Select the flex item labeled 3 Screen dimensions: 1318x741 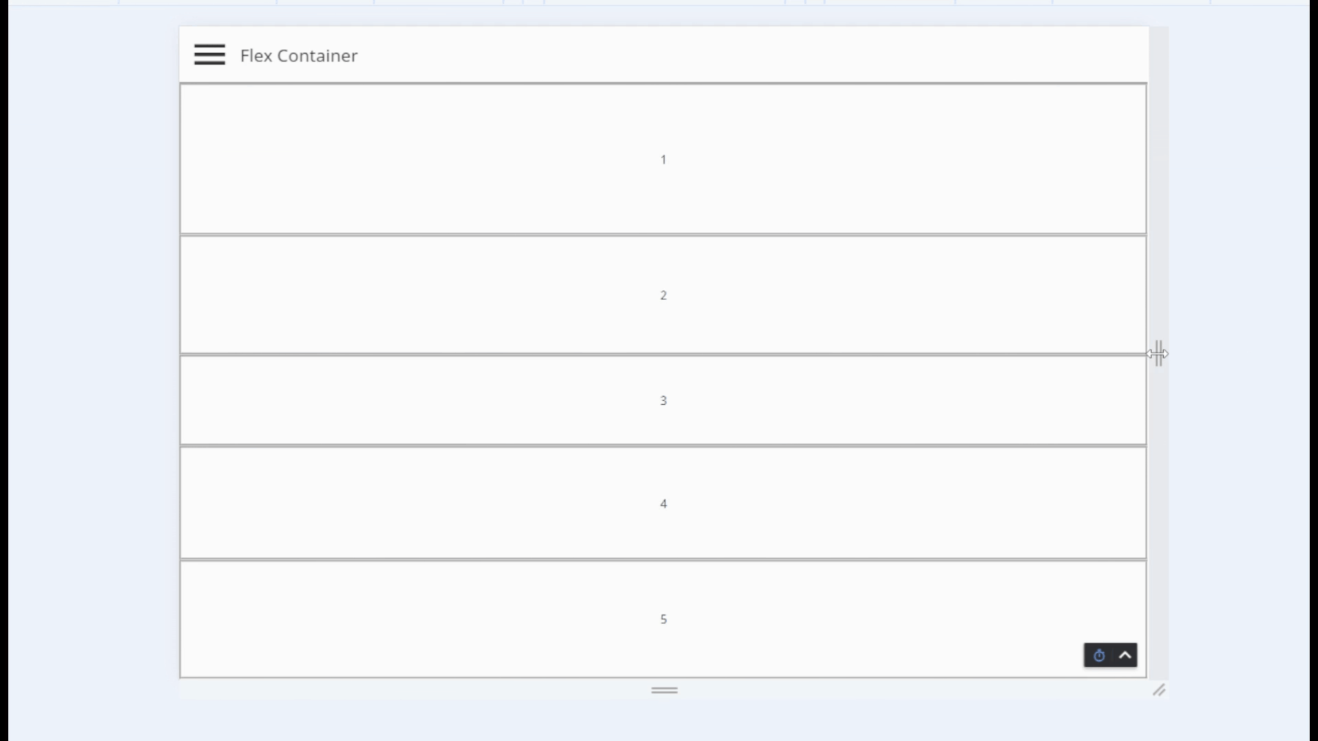663,401
